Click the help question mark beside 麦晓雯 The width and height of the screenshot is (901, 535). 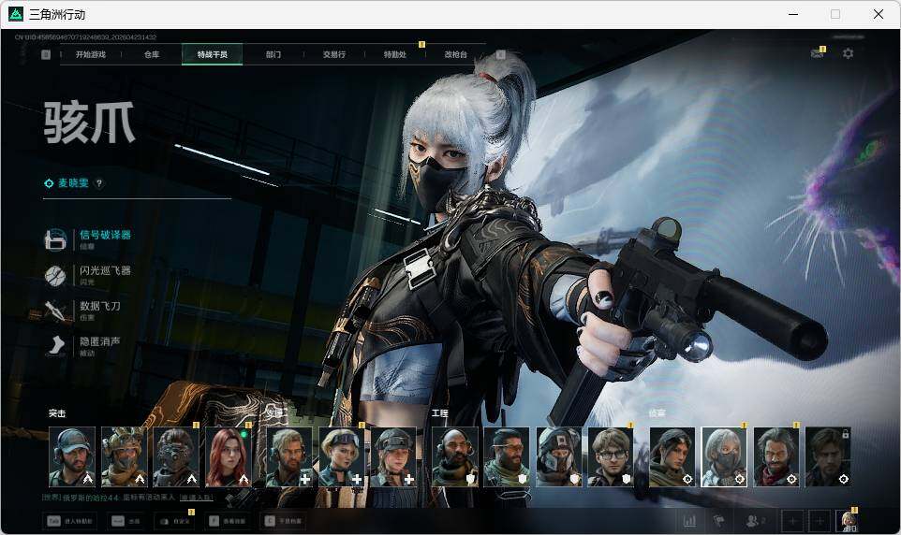tap(99, 183)
